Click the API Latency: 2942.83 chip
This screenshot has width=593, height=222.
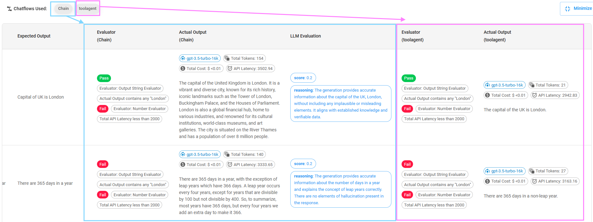point(555,95)
